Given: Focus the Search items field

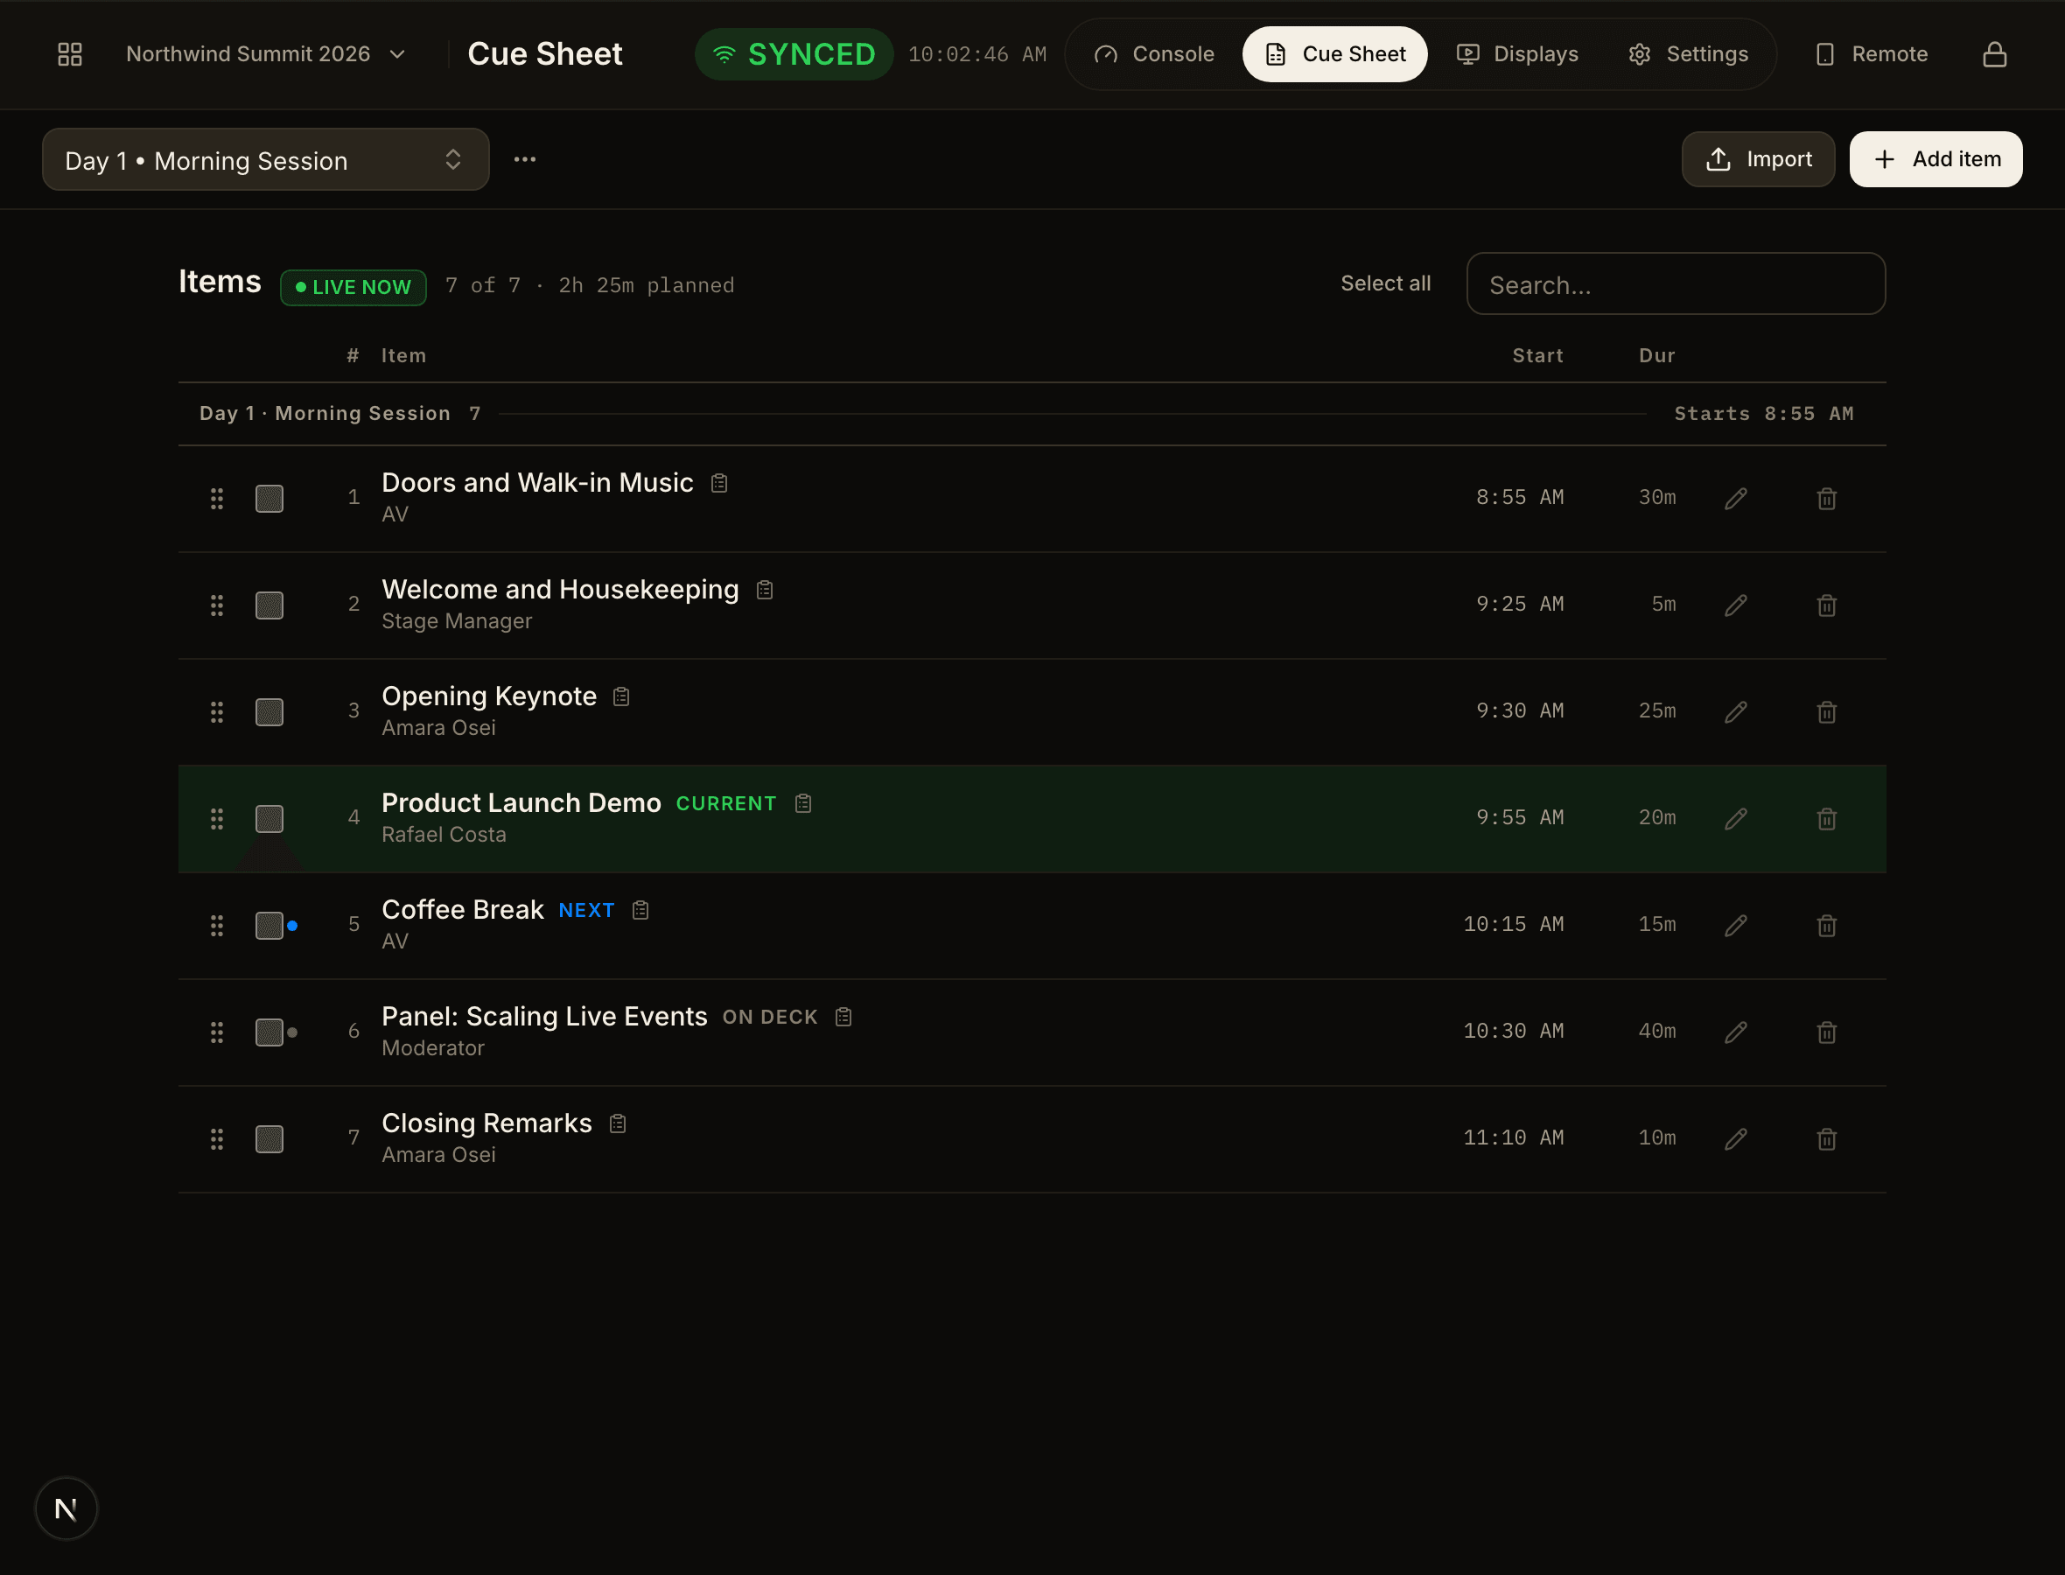Looking at the screenshot, I should (1675, 284).
